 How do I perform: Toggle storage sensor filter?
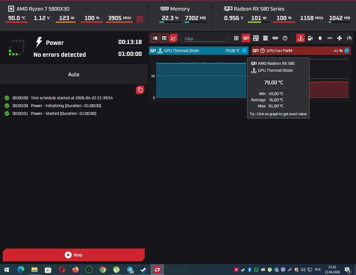(x=266, y=38)
